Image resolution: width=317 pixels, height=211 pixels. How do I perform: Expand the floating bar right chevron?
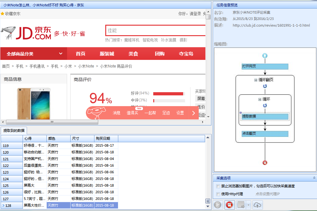click(x=193, y=113)
